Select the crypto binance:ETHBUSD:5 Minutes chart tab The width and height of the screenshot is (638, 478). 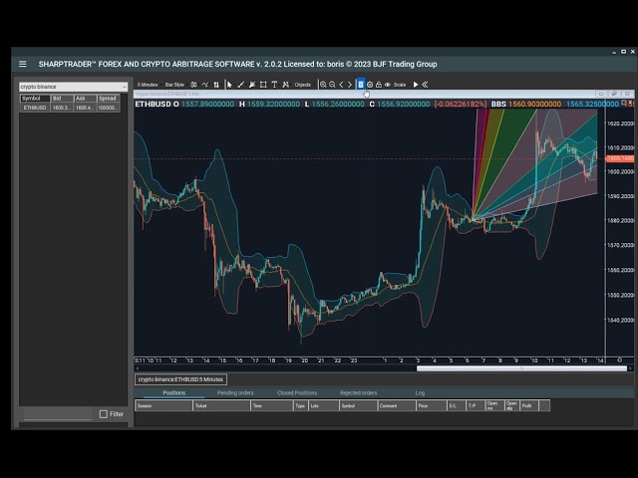(180, 379)
